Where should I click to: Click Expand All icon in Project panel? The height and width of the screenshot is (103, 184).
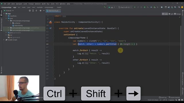click(x=33, y=11)
